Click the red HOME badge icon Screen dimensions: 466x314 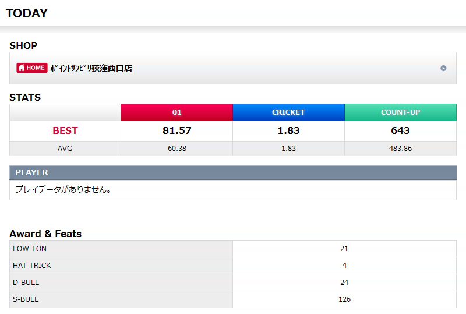[x=31, y=68]
